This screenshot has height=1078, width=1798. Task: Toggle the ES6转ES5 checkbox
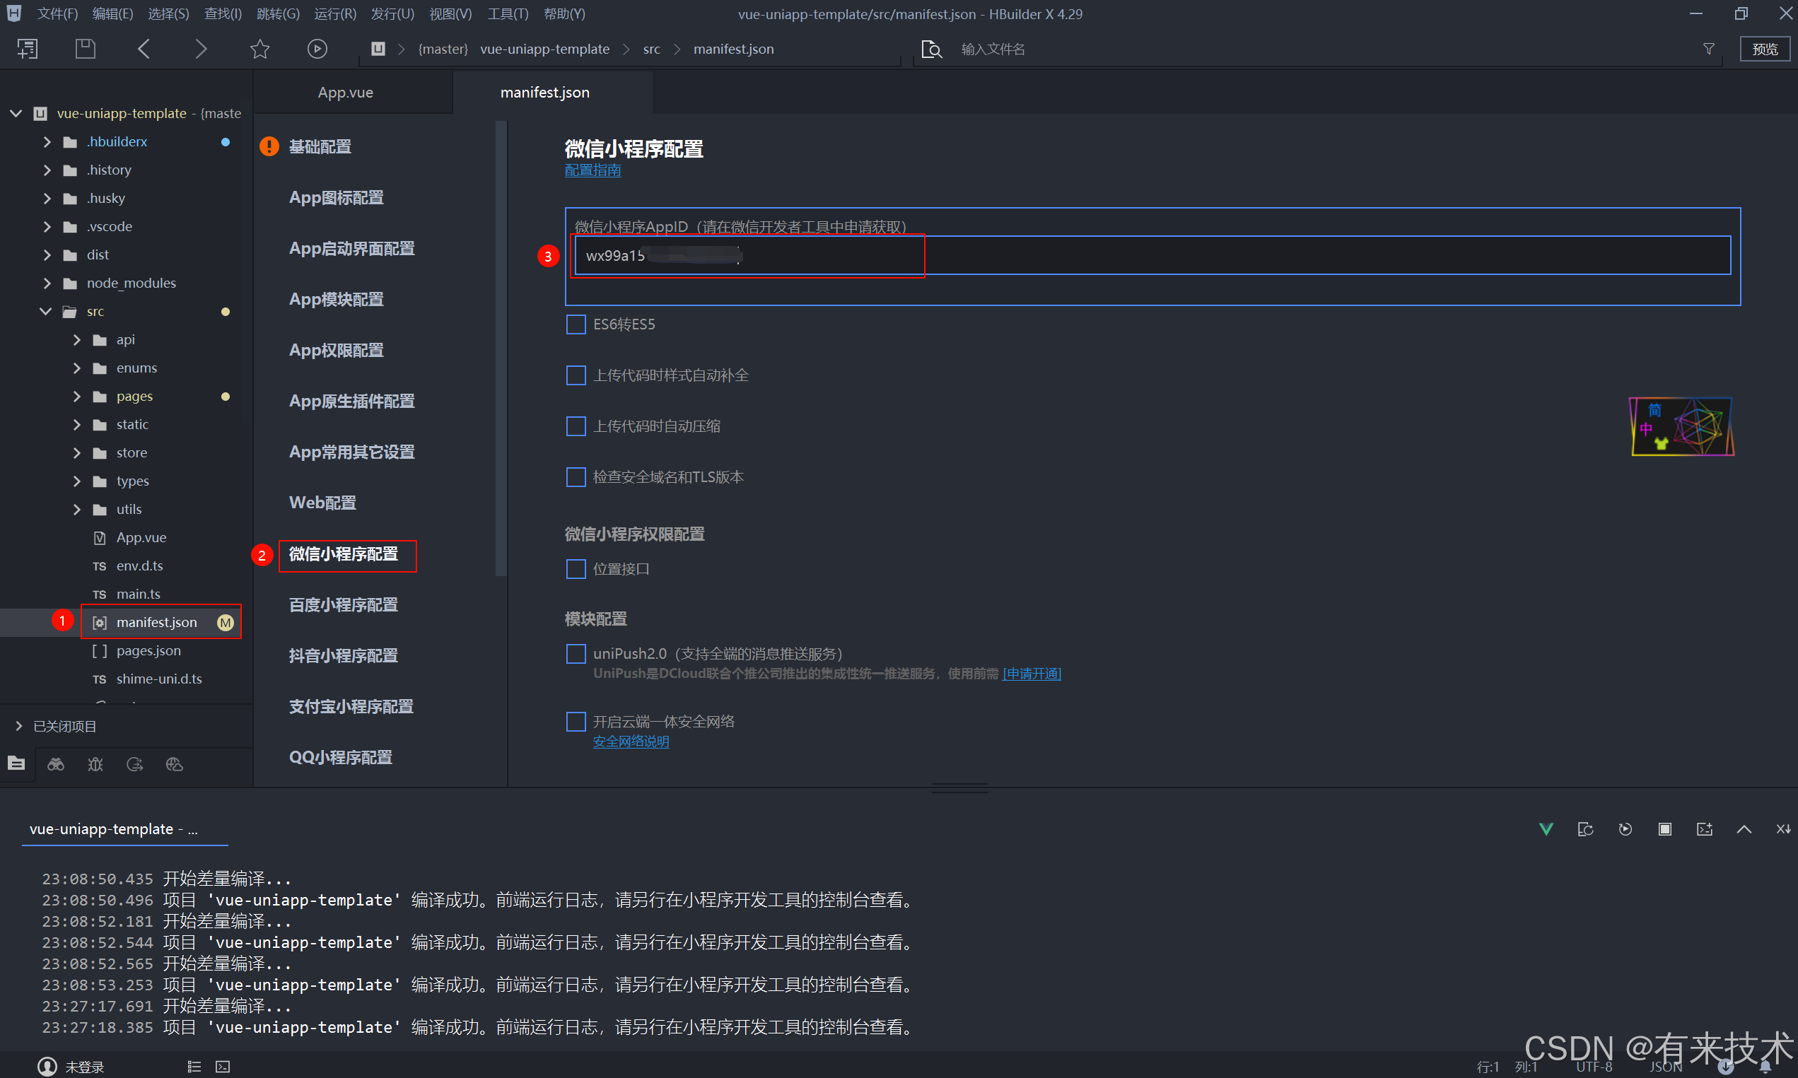(575, 324)
